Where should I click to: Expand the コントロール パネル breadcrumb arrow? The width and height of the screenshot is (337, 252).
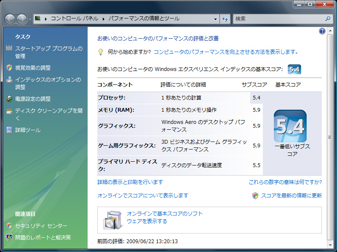pos(104,19)
